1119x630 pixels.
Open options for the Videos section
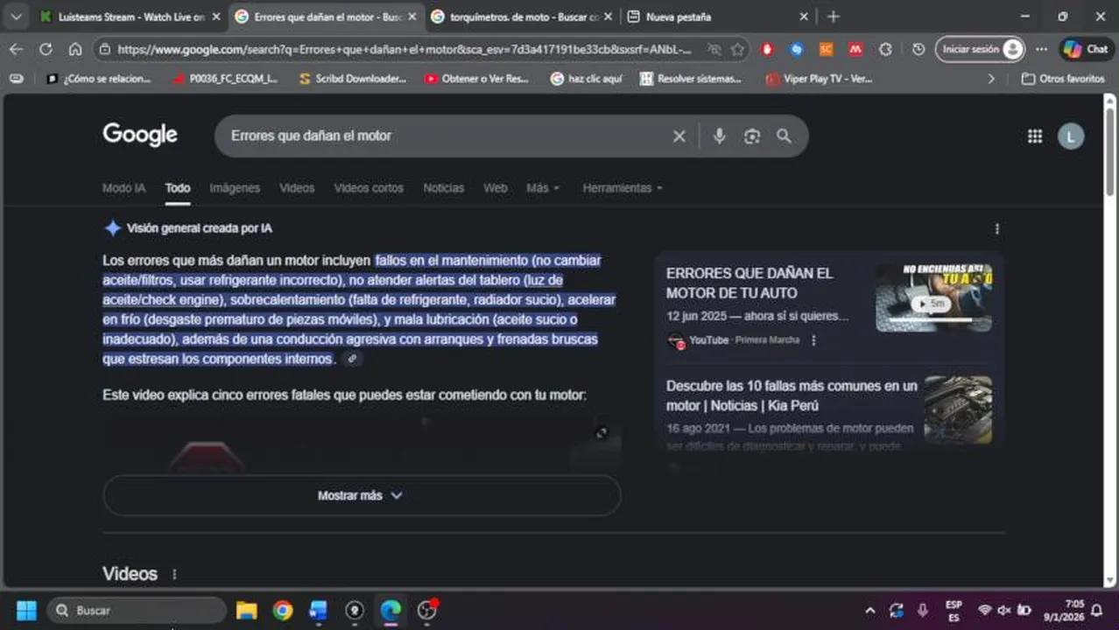174,575
